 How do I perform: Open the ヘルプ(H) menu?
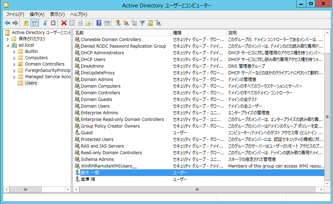[78, 14]
